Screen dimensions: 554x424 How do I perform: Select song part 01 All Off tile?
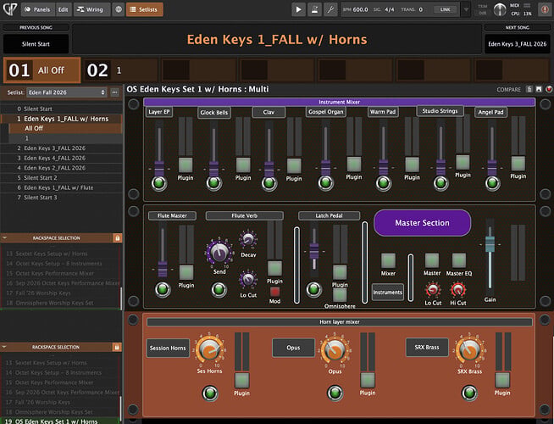pyautogui.click(x=42, y=70)
